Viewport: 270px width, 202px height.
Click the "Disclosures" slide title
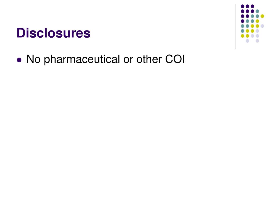[x=53, y=33]
